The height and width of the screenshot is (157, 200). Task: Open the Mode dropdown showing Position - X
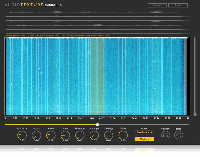144,132
